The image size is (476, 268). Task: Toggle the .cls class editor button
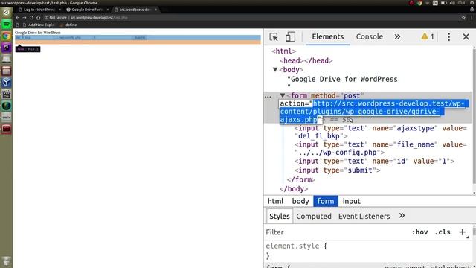443,232
